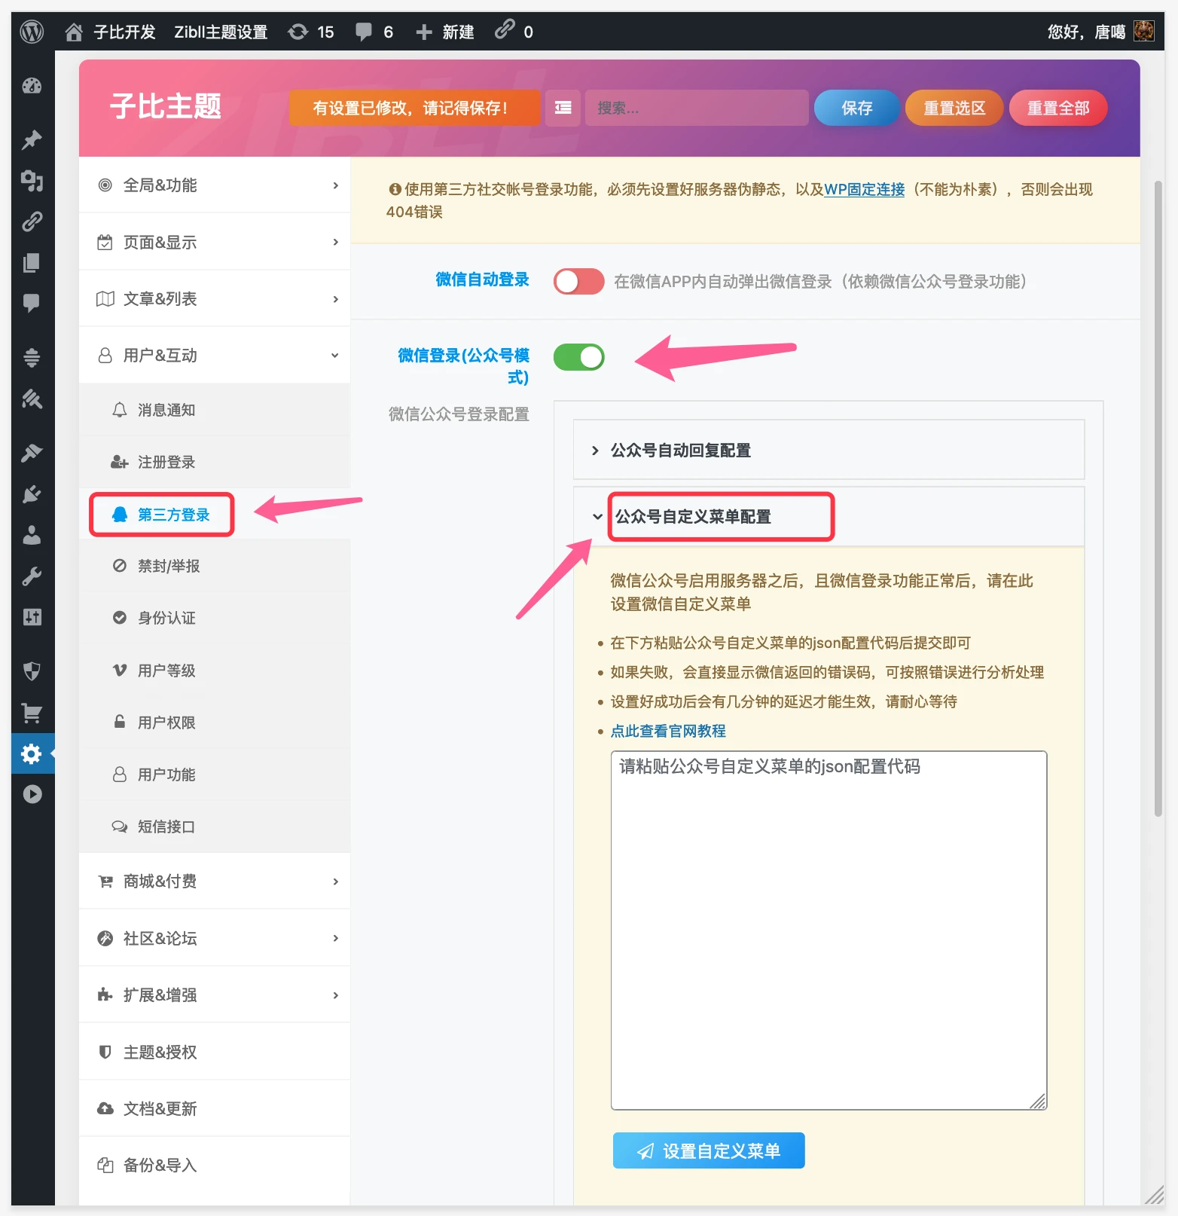Image resolution: width=1178 pixels, height=1216 pixels.
Task: Expand 页面&显示 section
Action: (215, 242)
